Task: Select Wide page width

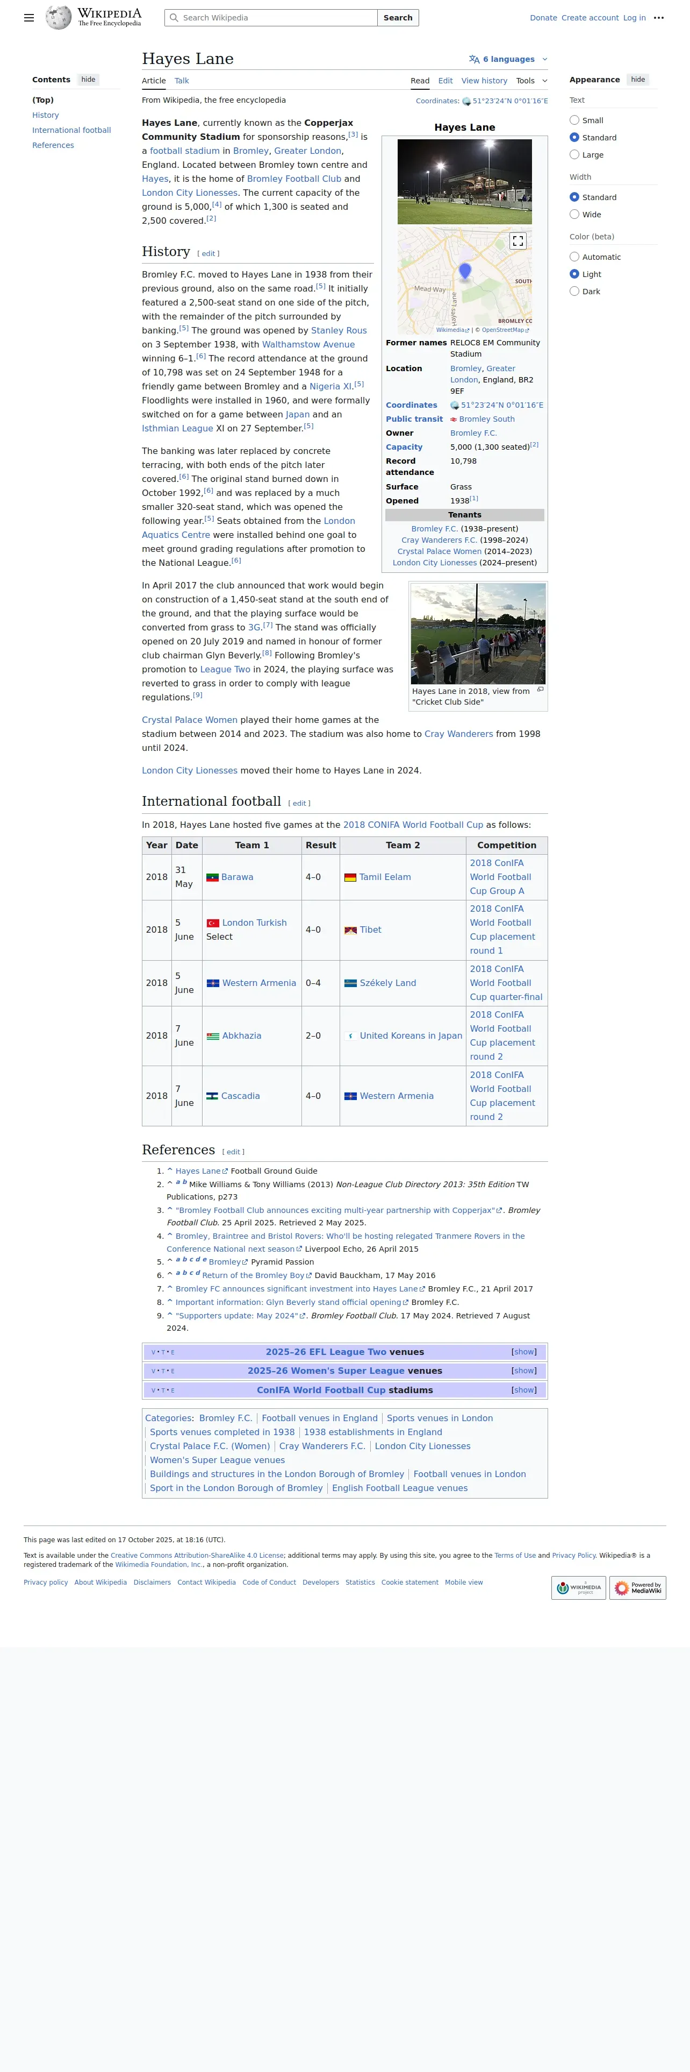Action: click(574, 214)
